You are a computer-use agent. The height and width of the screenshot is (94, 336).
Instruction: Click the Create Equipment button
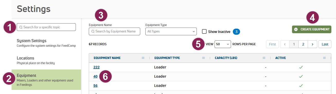tap(312, 29)
